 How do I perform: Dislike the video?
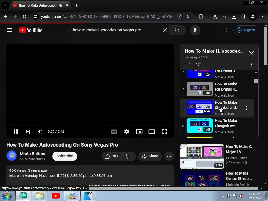pyautogui.click(x=129, y=156)
